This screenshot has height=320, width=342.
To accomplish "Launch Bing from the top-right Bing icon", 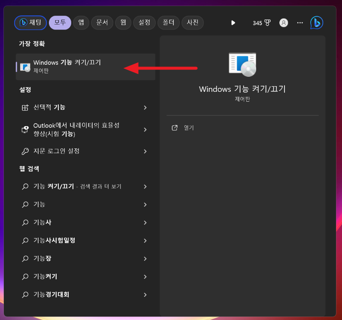I will (317, 23).
